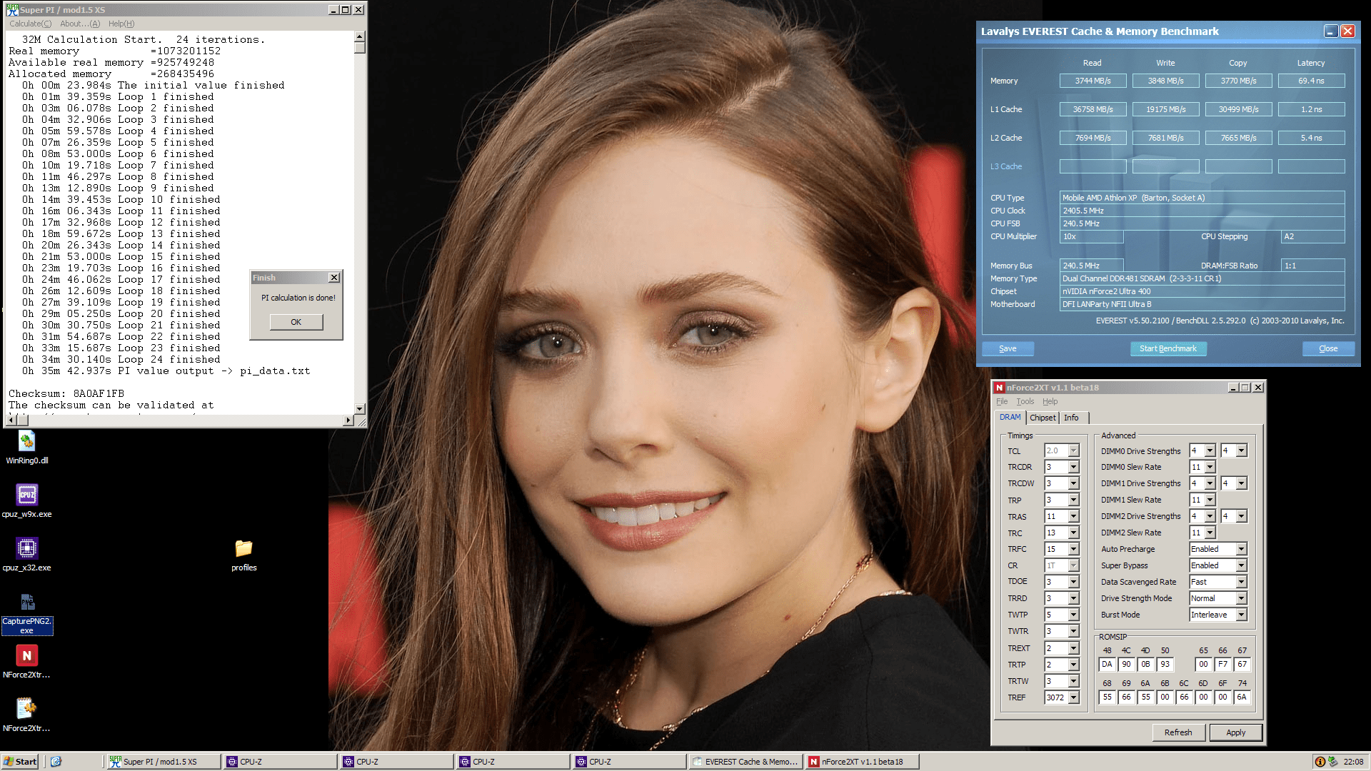Click the Internet Explorer quick launch icon
The height and width of the screenshot is (771, 1371).
[x=56, y=762]
